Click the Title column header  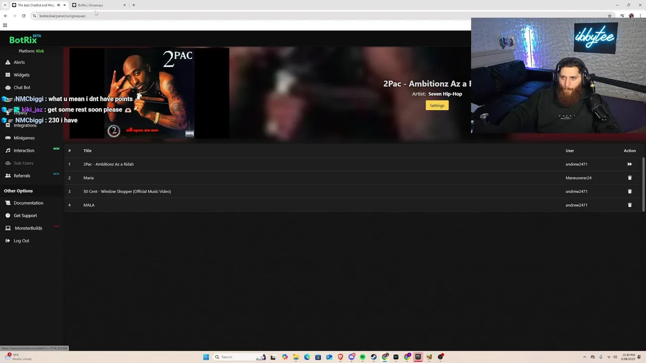pyautogui.click(x=87, y=150)
